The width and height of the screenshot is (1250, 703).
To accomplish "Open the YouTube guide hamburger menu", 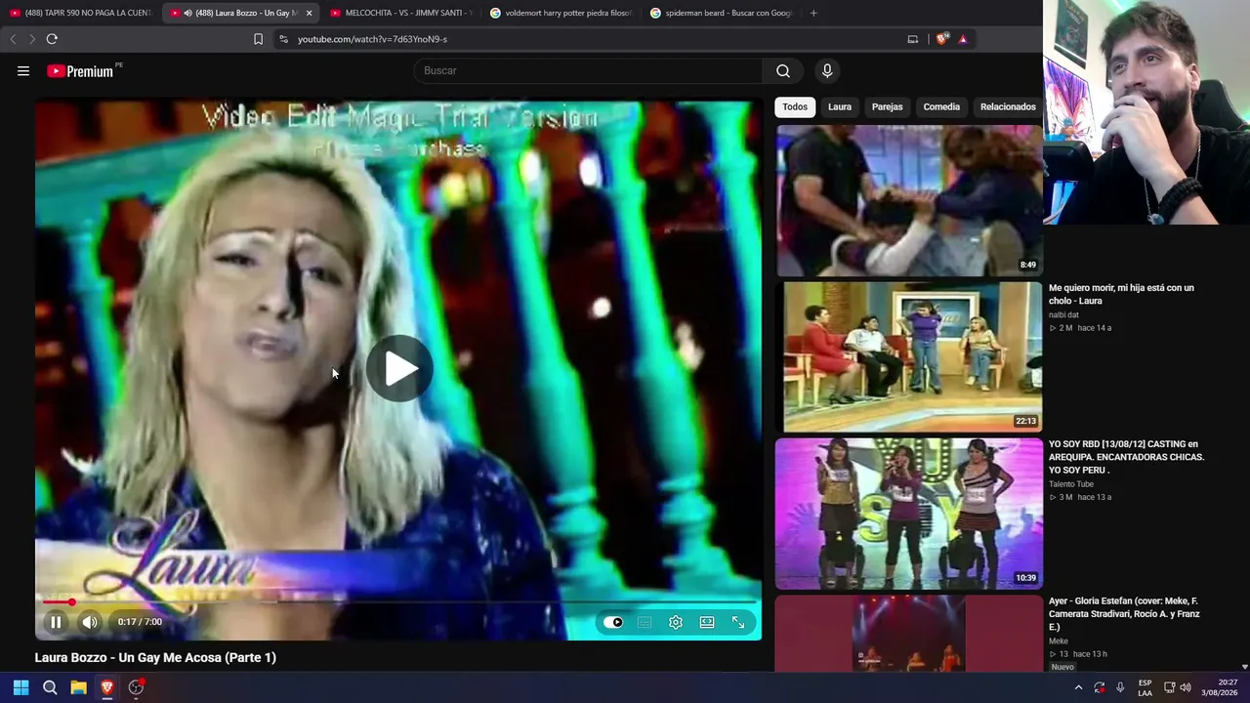I will [23, 70].
